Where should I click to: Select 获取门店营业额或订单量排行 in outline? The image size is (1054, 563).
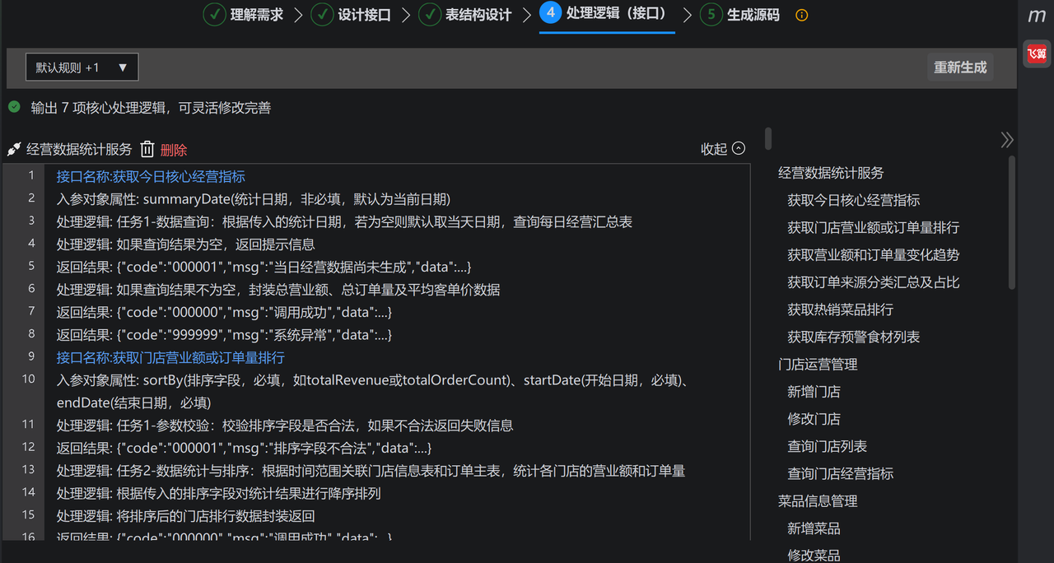pyautogui.click(x=874, y=227)
